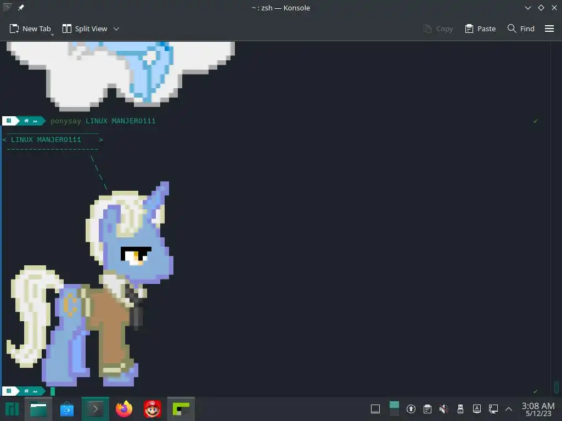Viewport: 562px width, 421px height.
Task: Open the Konsole hamburger menu
Action: pyautogui.click(x=549, y=29)
